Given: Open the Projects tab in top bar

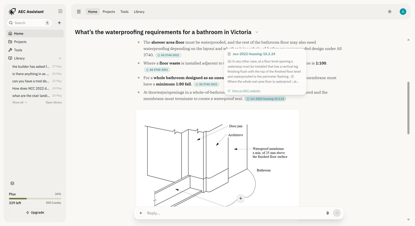Looking at the screenshot, I should point(109,12).
